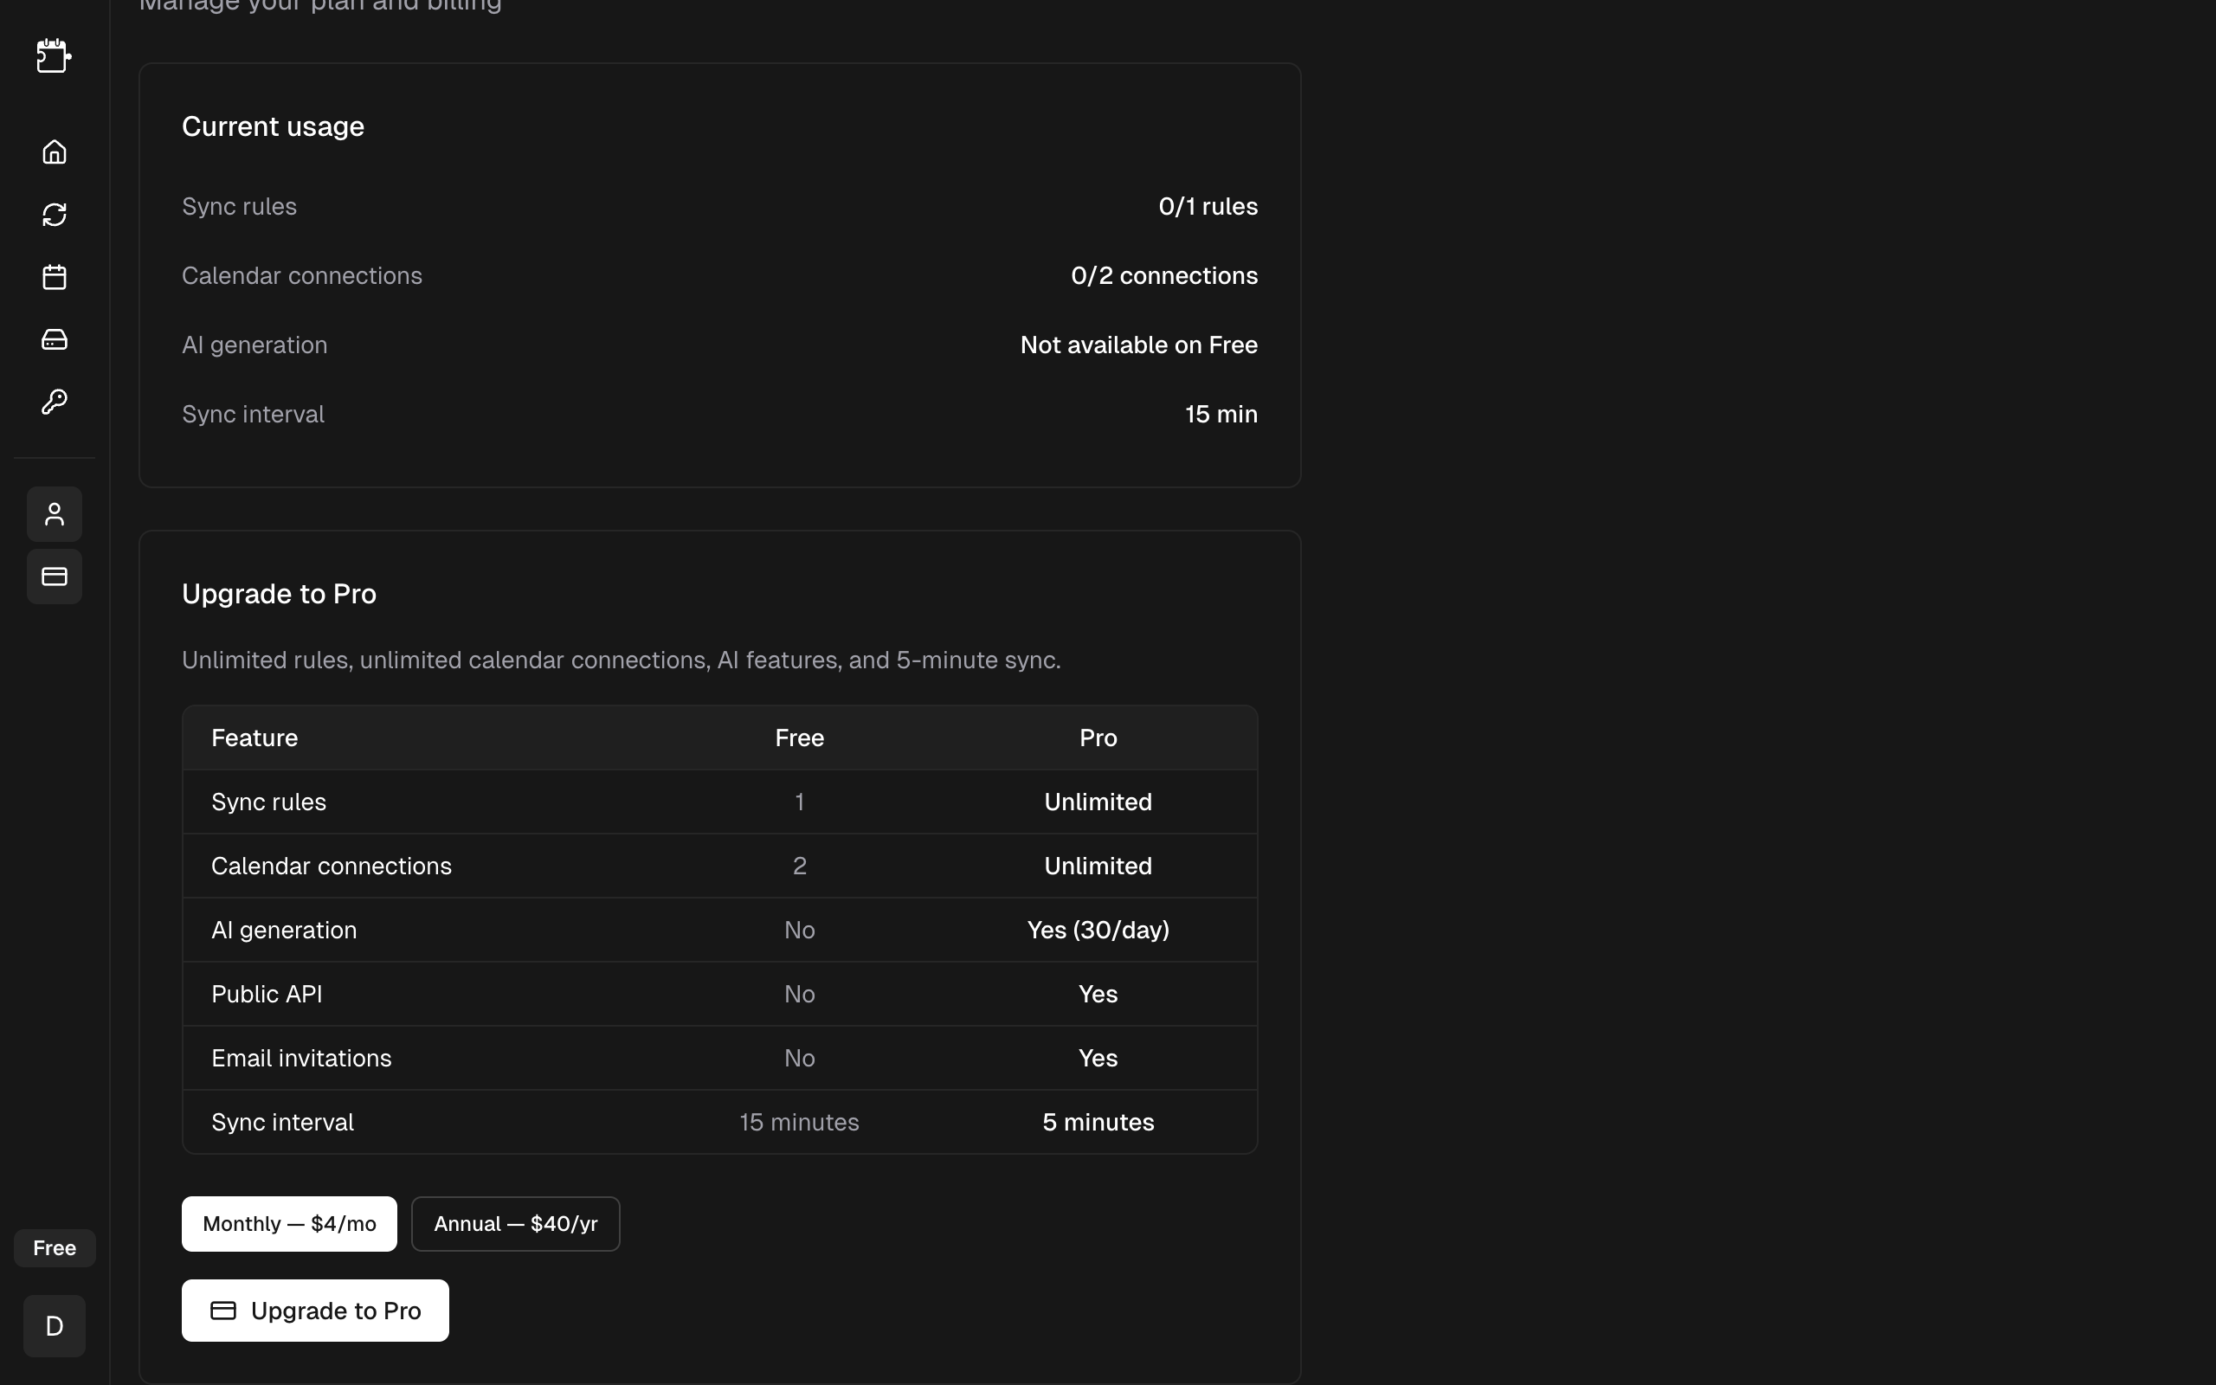Screen dimensions: 2216x1385
Task: Click the Free column header
Action: 798,738
